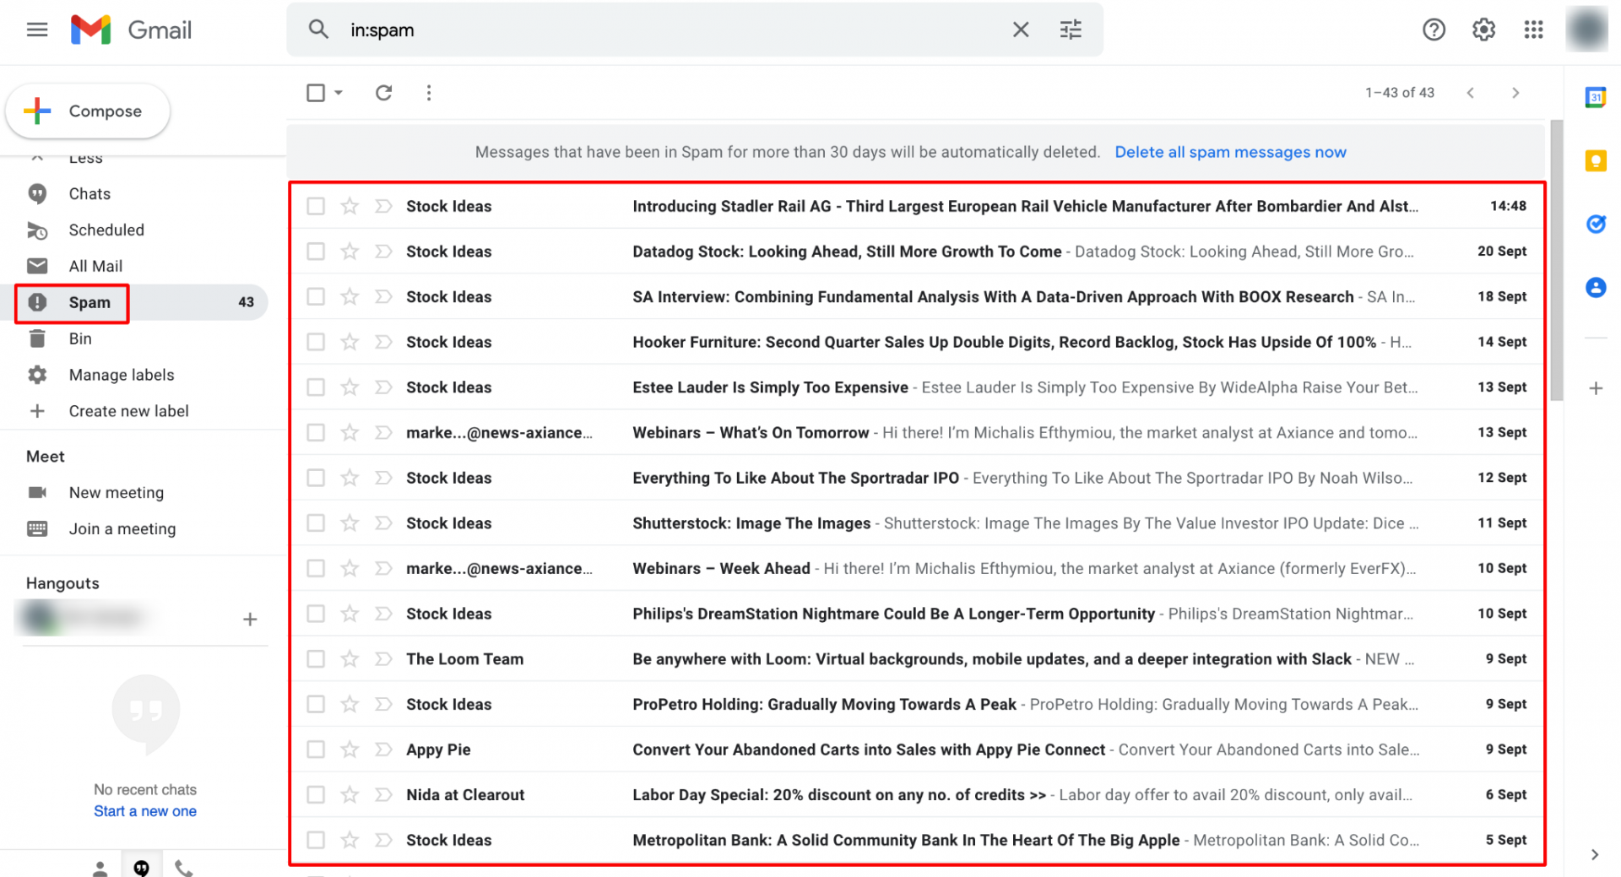The image size is (1621, 877).
Task: Select the Shutterstock email checkbox
Action: point(316,523)
